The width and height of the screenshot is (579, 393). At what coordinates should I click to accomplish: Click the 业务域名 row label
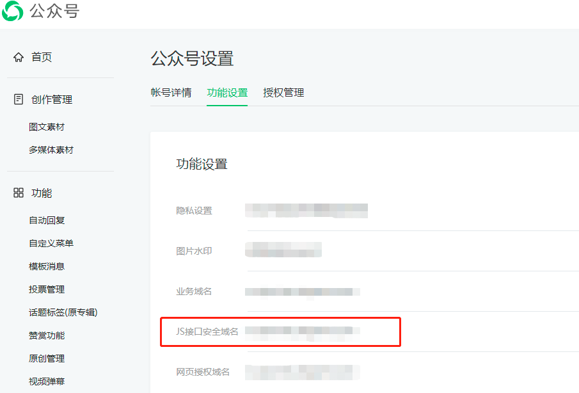(x=194, y=291)
